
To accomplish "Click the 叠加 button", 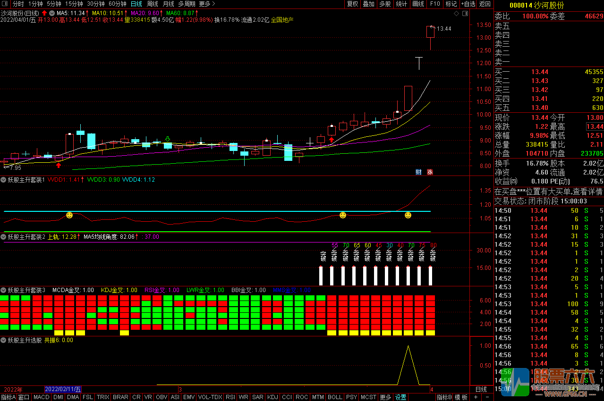I will point(368,4).
